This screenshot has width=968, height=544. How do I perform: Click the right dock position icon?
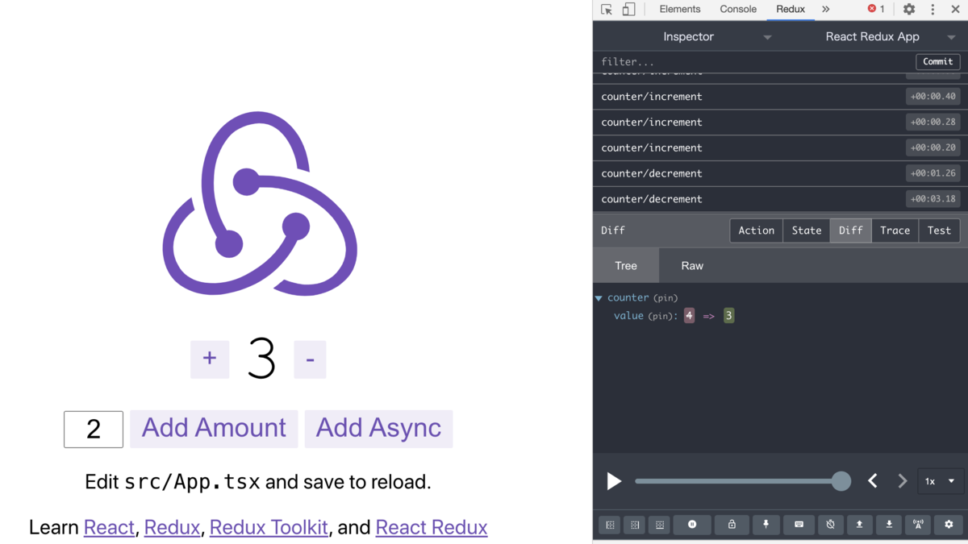(x=635, y=525)
